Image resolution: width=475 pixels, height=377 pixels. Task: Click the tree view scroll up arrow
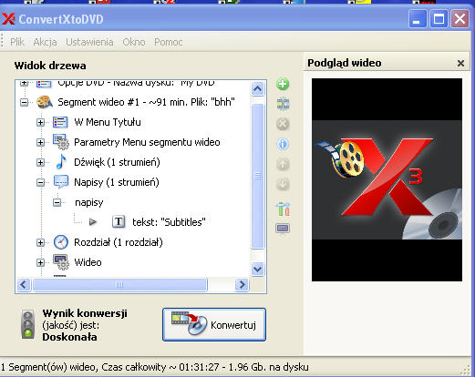tap(257, 88)
